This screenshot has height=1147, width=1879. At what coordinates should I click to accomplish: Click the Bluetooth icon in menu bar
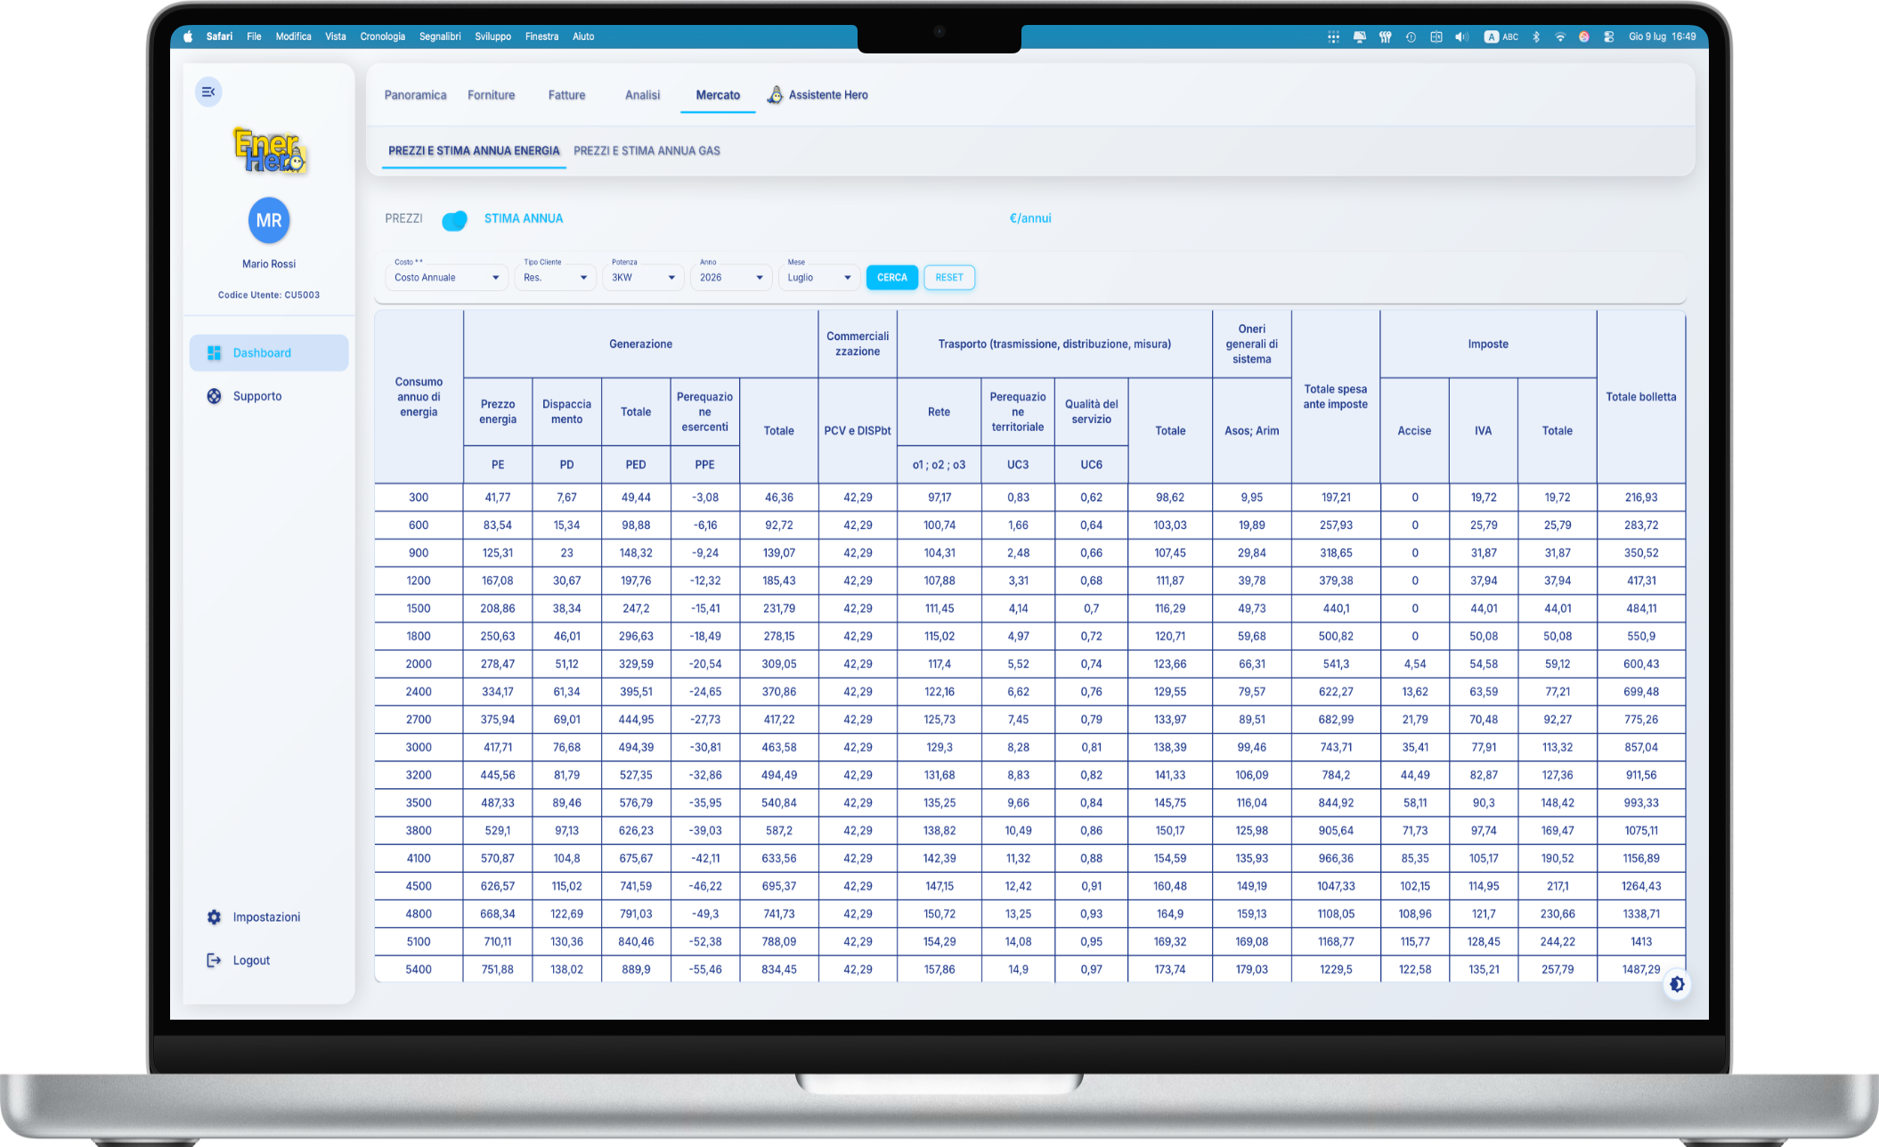coord(1536,37)
